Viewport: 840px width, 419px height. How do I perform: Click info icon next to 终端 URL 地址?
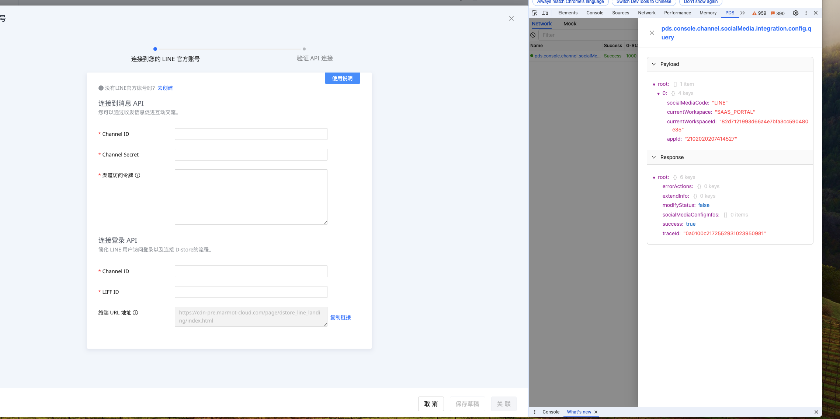click(135, 313)
